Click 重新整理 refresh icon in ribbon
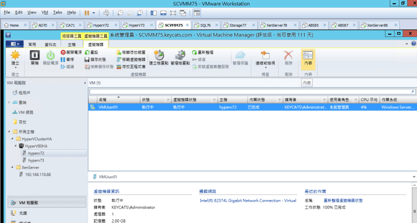 195,52
